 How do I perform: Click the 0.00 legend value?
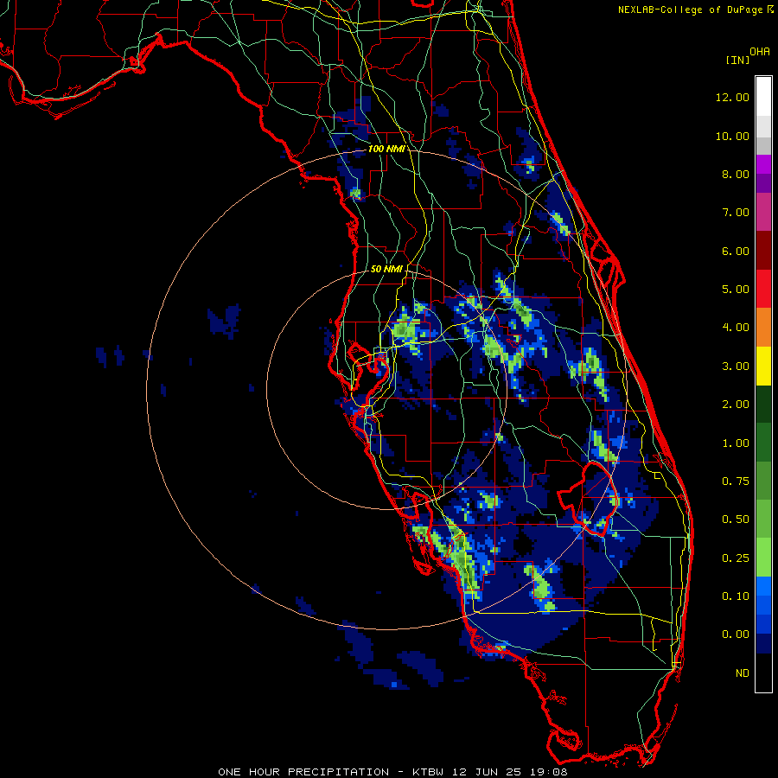point(736,635)
